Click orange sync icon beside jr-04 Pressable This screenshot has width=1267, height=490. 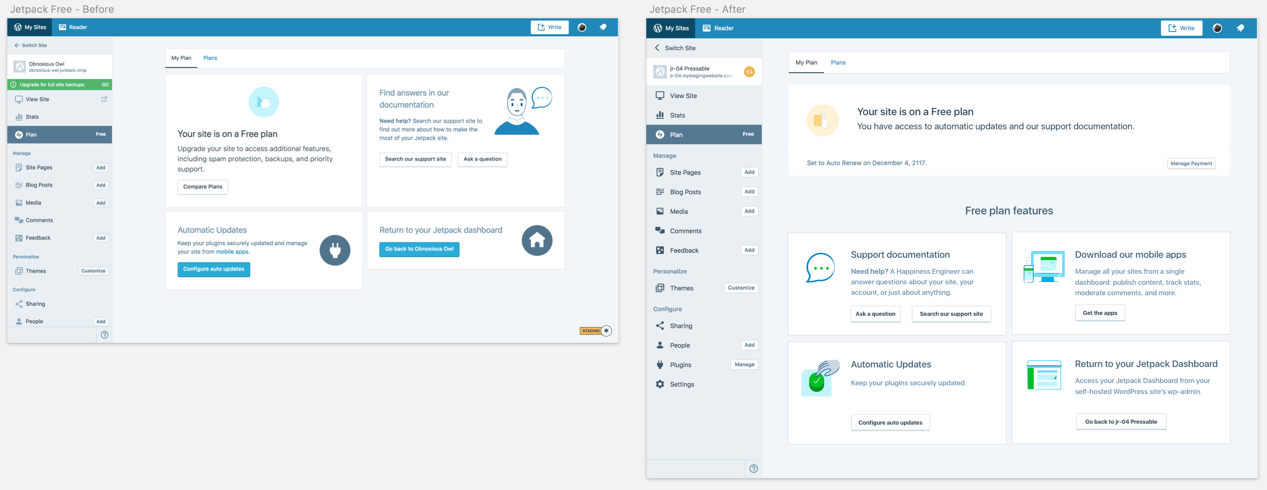point(749,72)
